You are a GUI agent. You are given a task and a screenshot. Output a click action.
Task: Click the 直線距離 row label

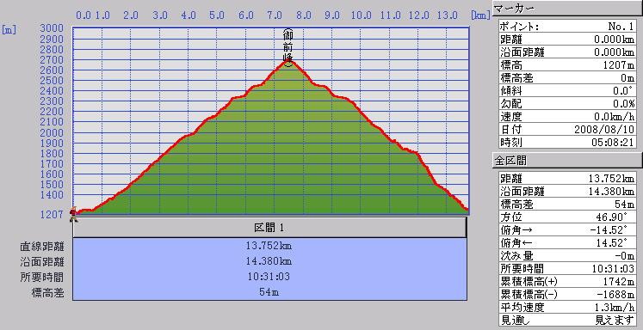pos(42,247)
